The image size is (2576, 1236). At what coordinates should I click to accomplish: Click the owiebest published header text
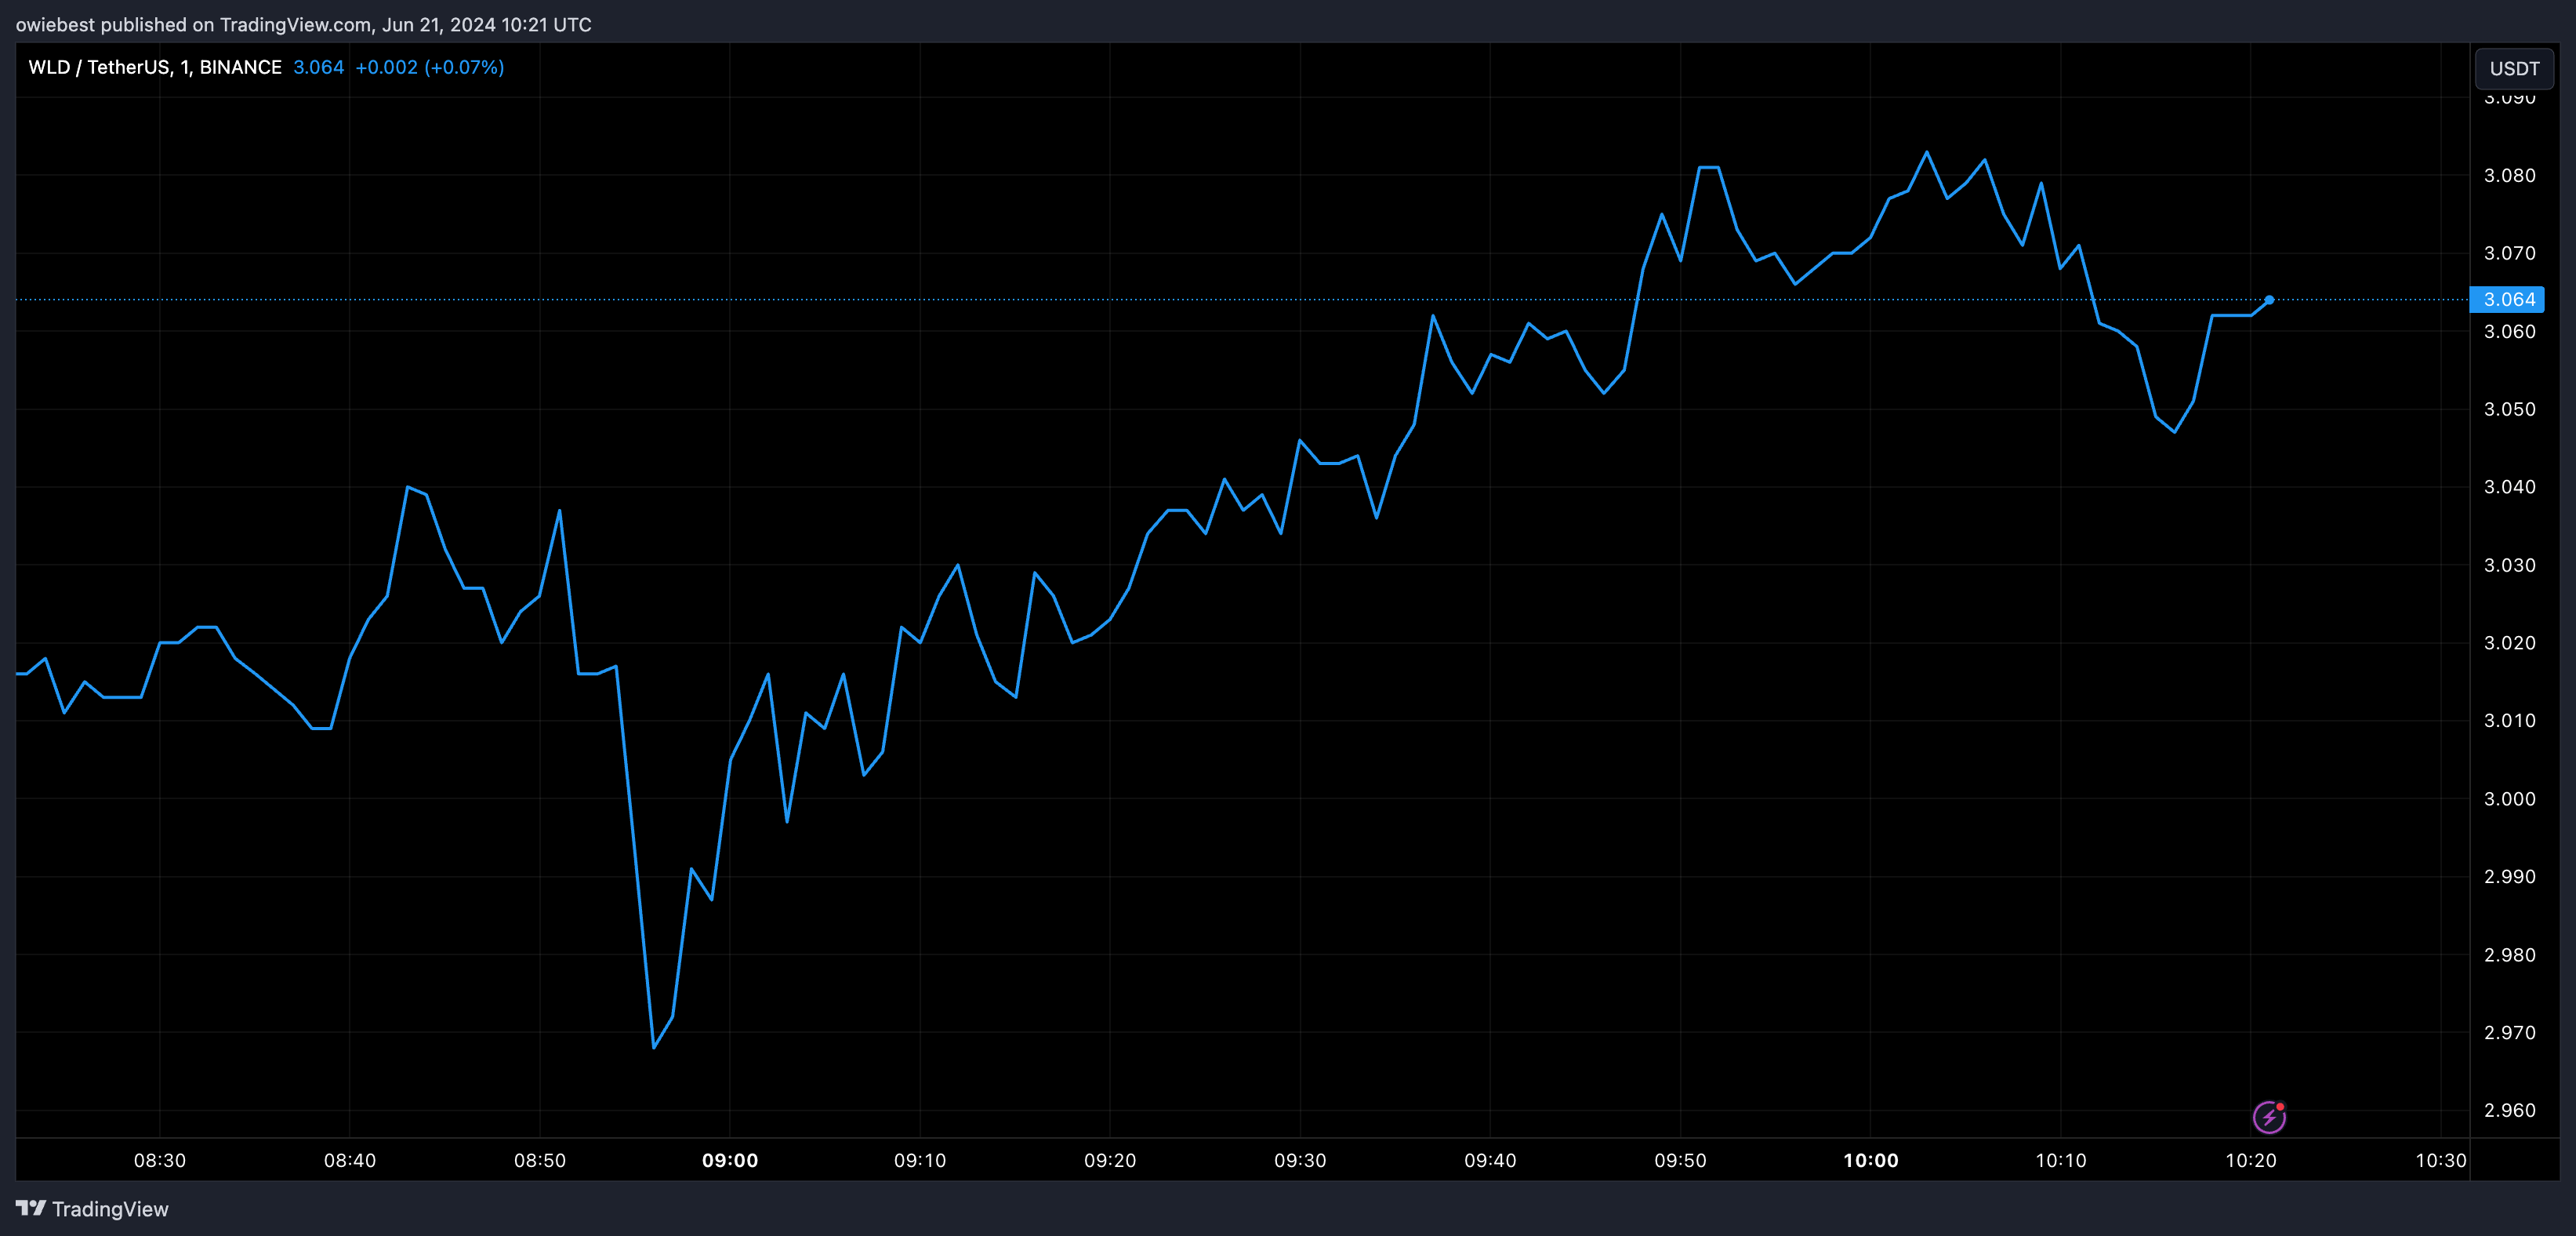303,24
